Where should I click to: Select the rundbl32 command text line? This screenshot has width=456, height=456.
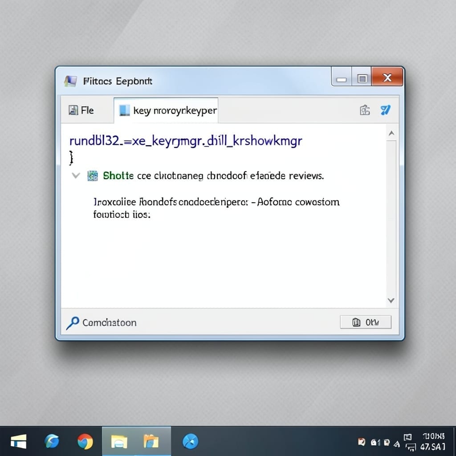(186, 141)
